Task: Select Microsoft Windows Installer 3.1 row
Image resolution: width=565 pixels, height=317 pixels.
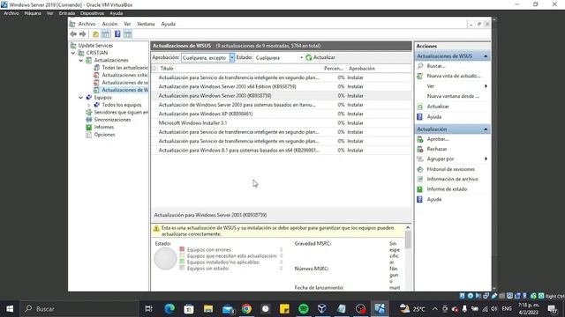Action: tap(281, 123)
